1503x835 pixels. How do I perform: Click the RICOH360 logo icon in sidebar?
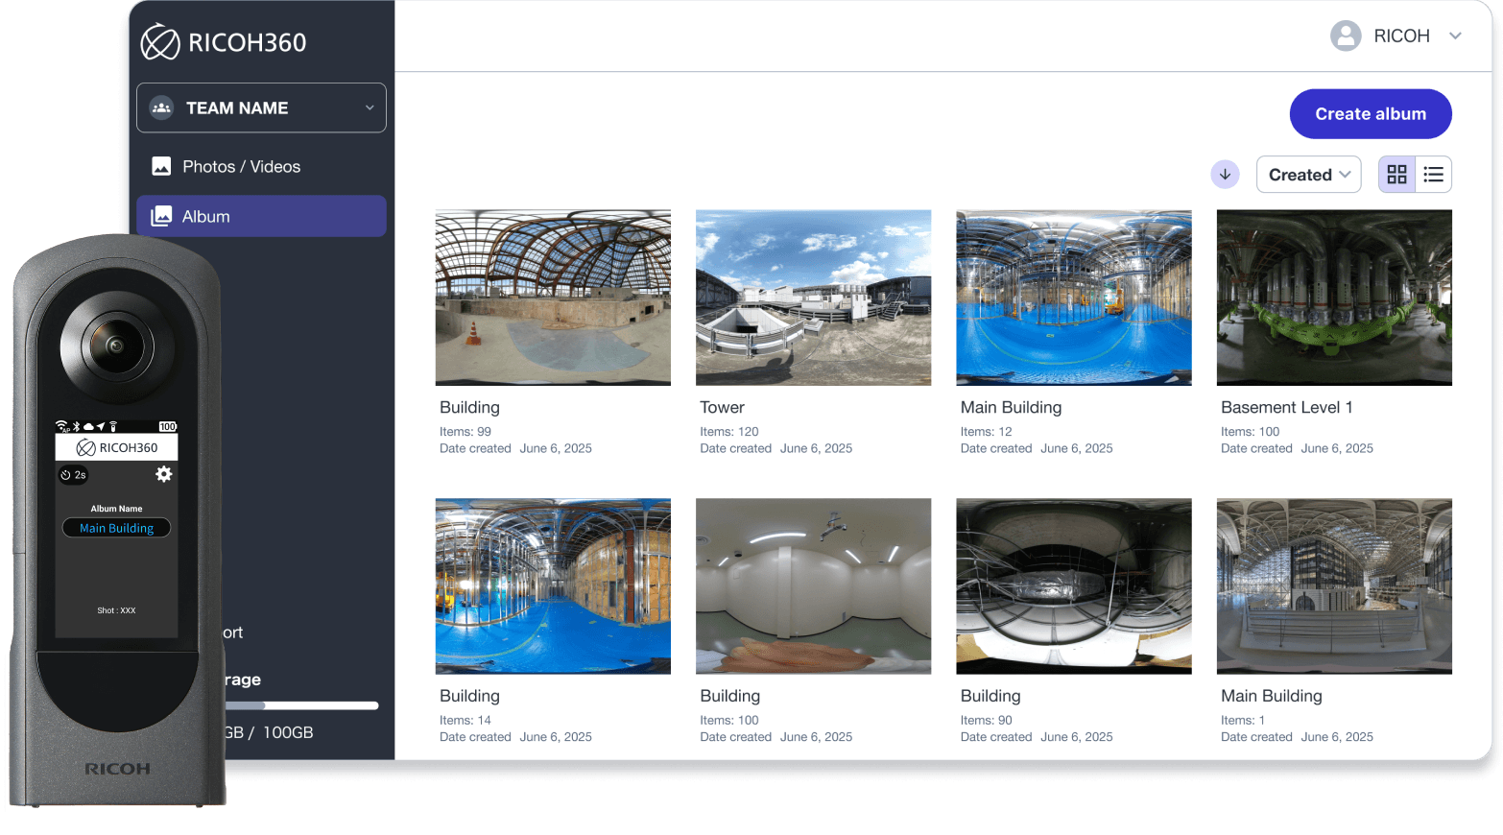159,42
